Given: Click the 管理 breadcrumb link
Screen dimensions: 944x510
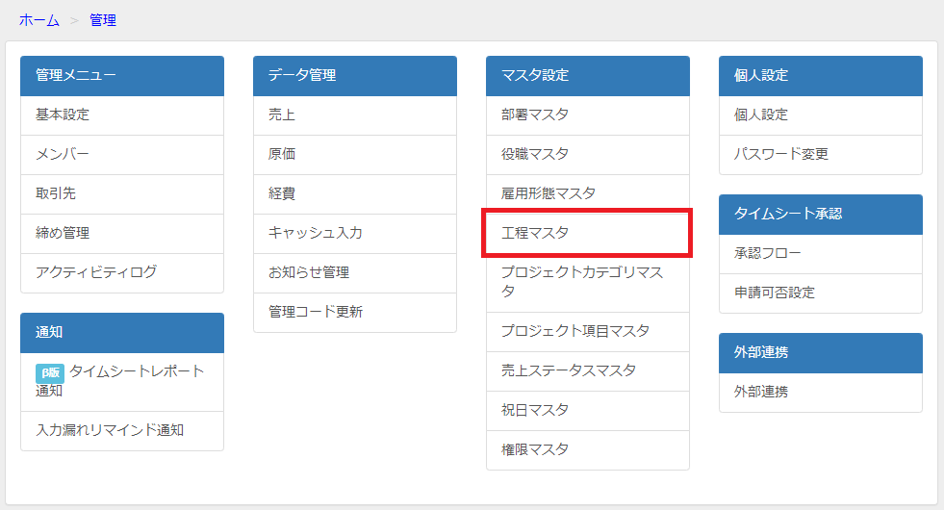Looking at the screenshot, I should coord(103,20).
